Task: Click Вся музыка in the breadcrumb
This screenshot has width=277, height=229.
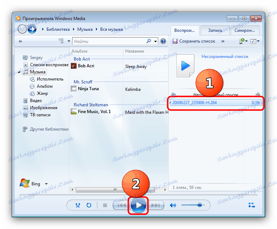Action: (111, 29)
